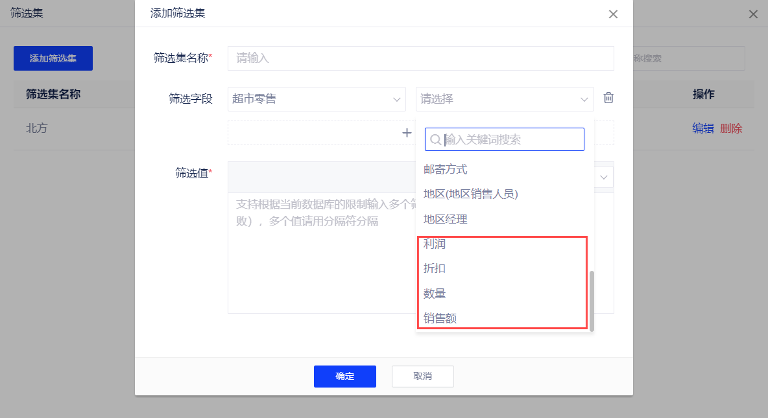Choose 销售额 from the dropdown
The image size is (768, 418).
440,318
